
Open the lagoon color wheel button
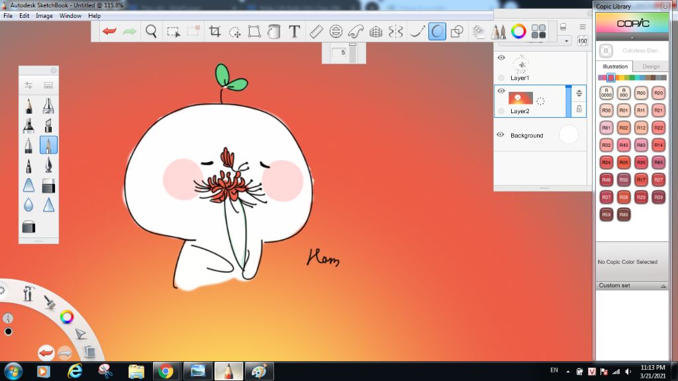tap(67, 317)
